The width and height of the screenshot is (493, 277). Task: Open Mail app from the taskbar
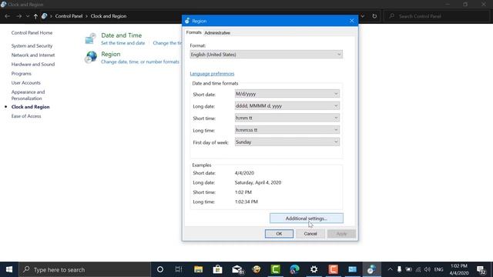pos(237,269)
